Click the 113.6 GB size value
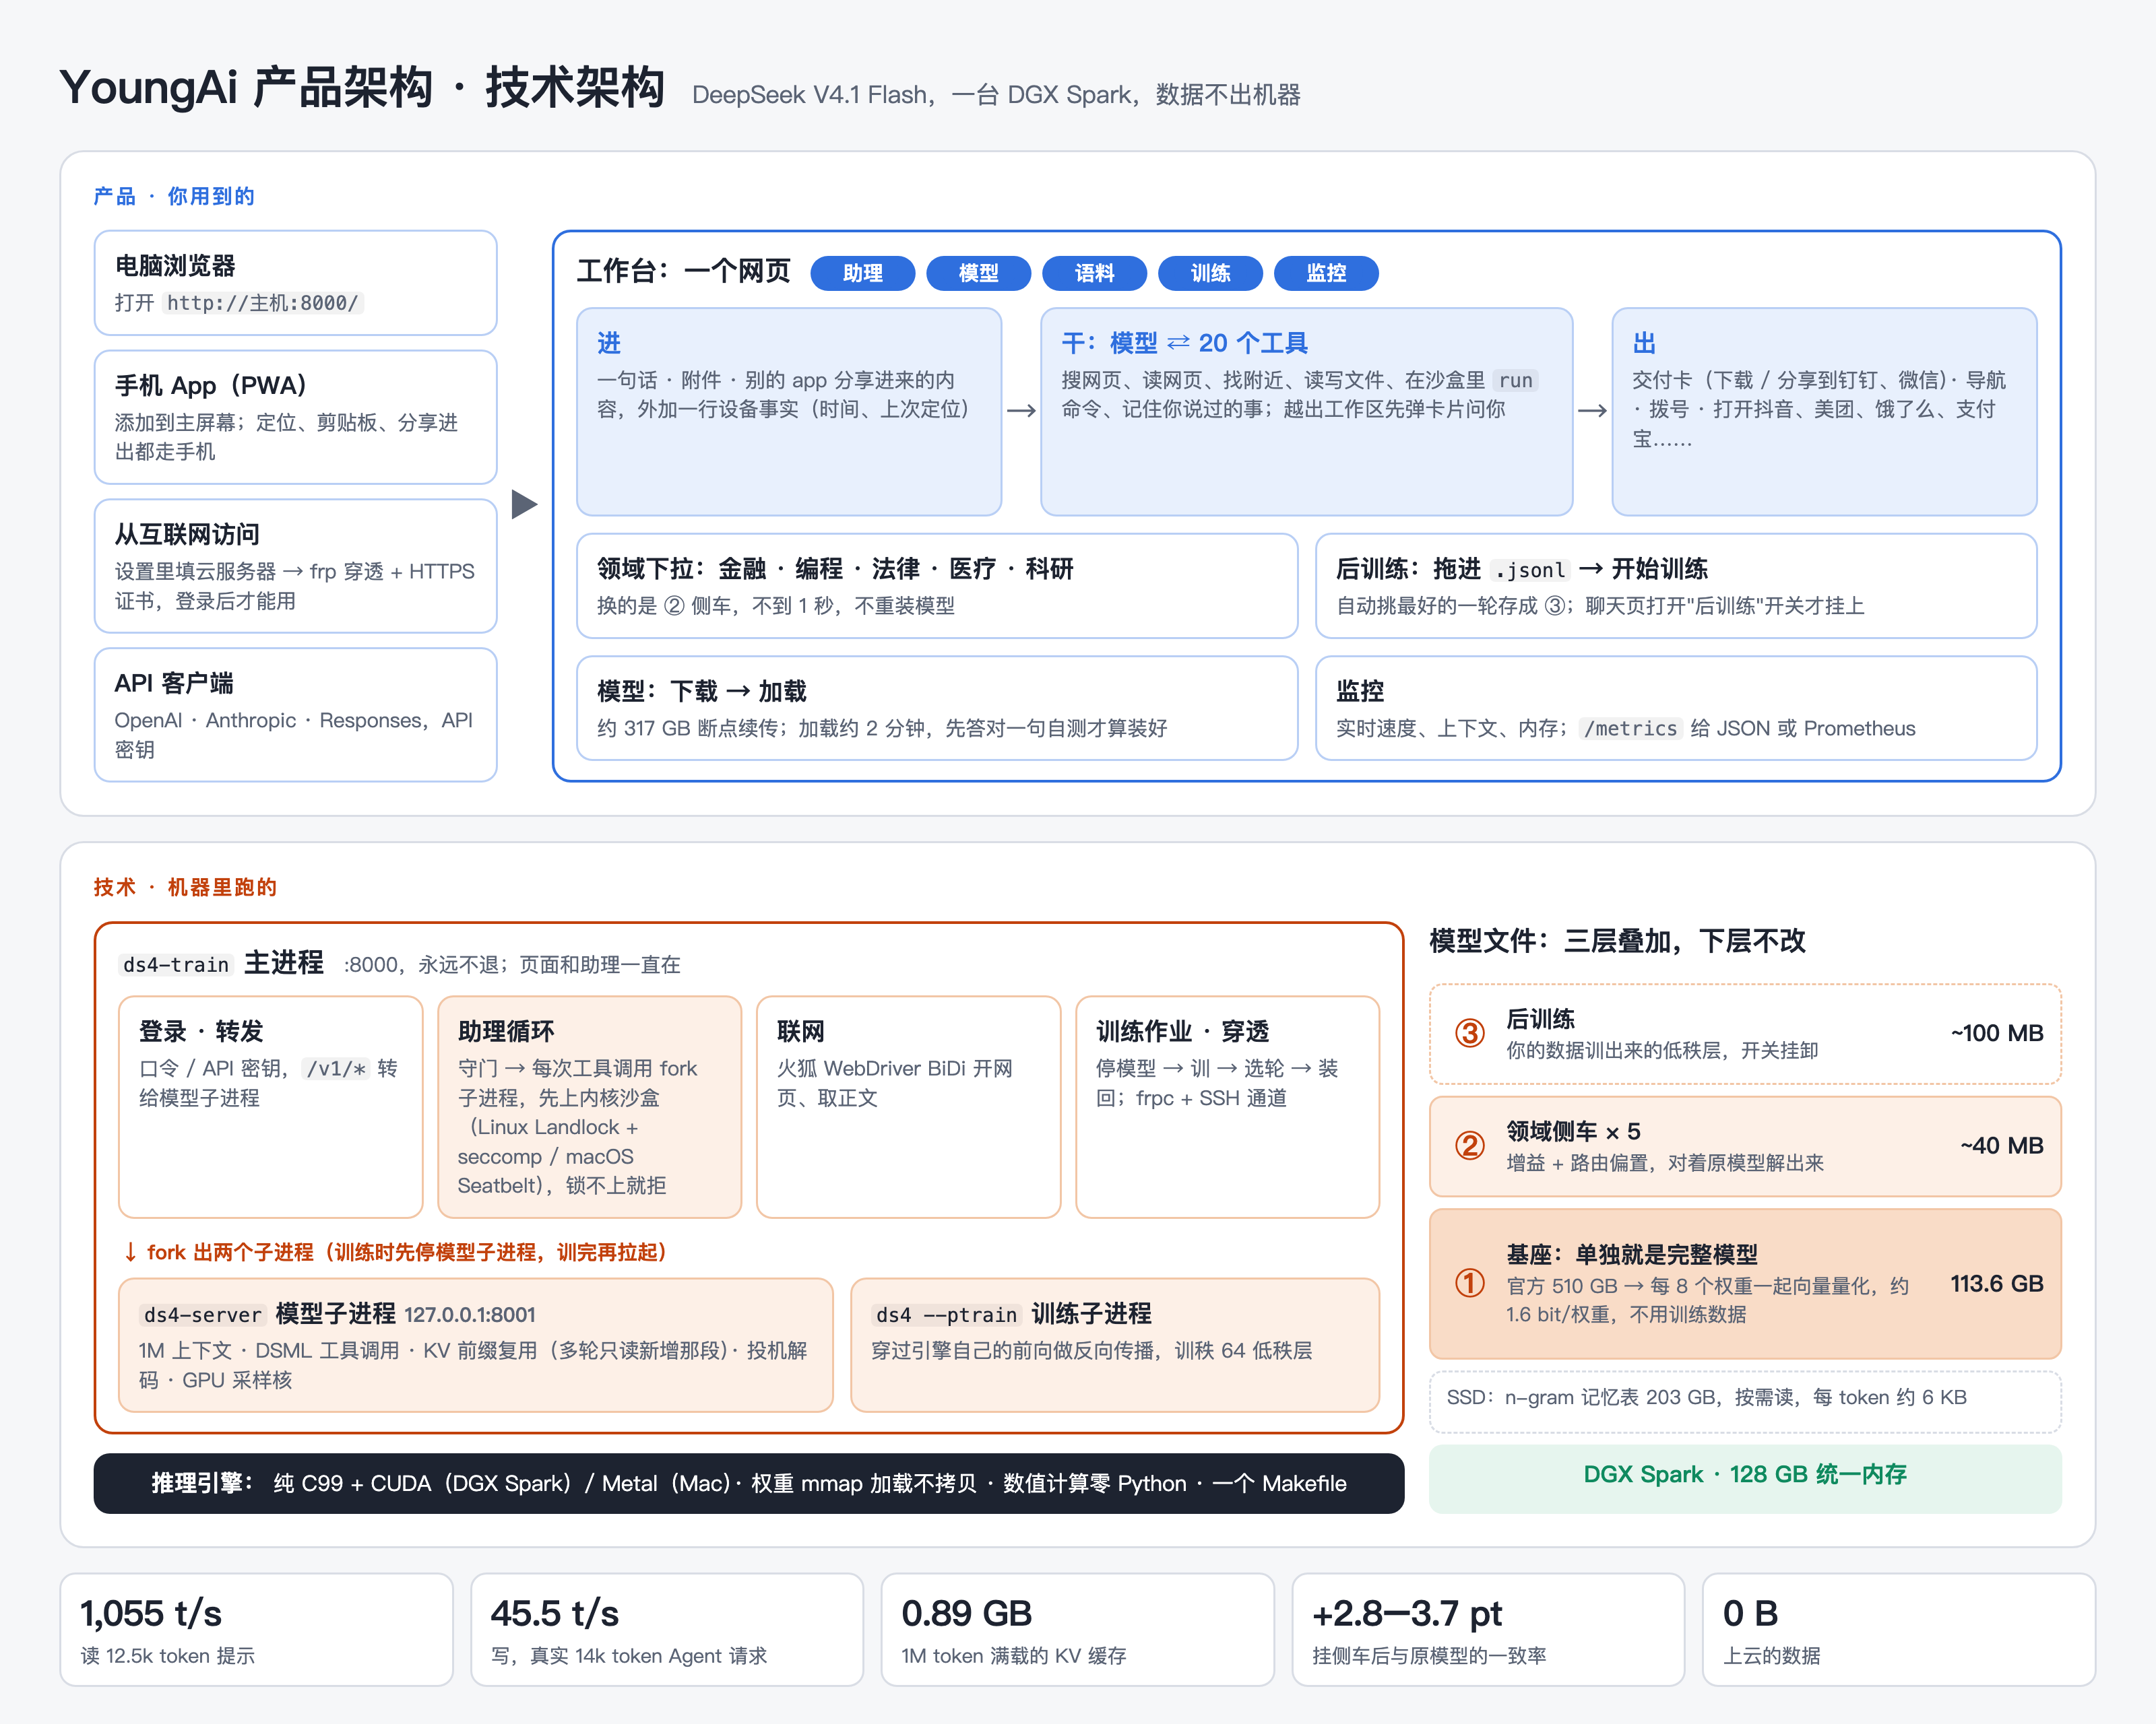This screenshot has width=2156, height=1724. click(1996, 1284)
